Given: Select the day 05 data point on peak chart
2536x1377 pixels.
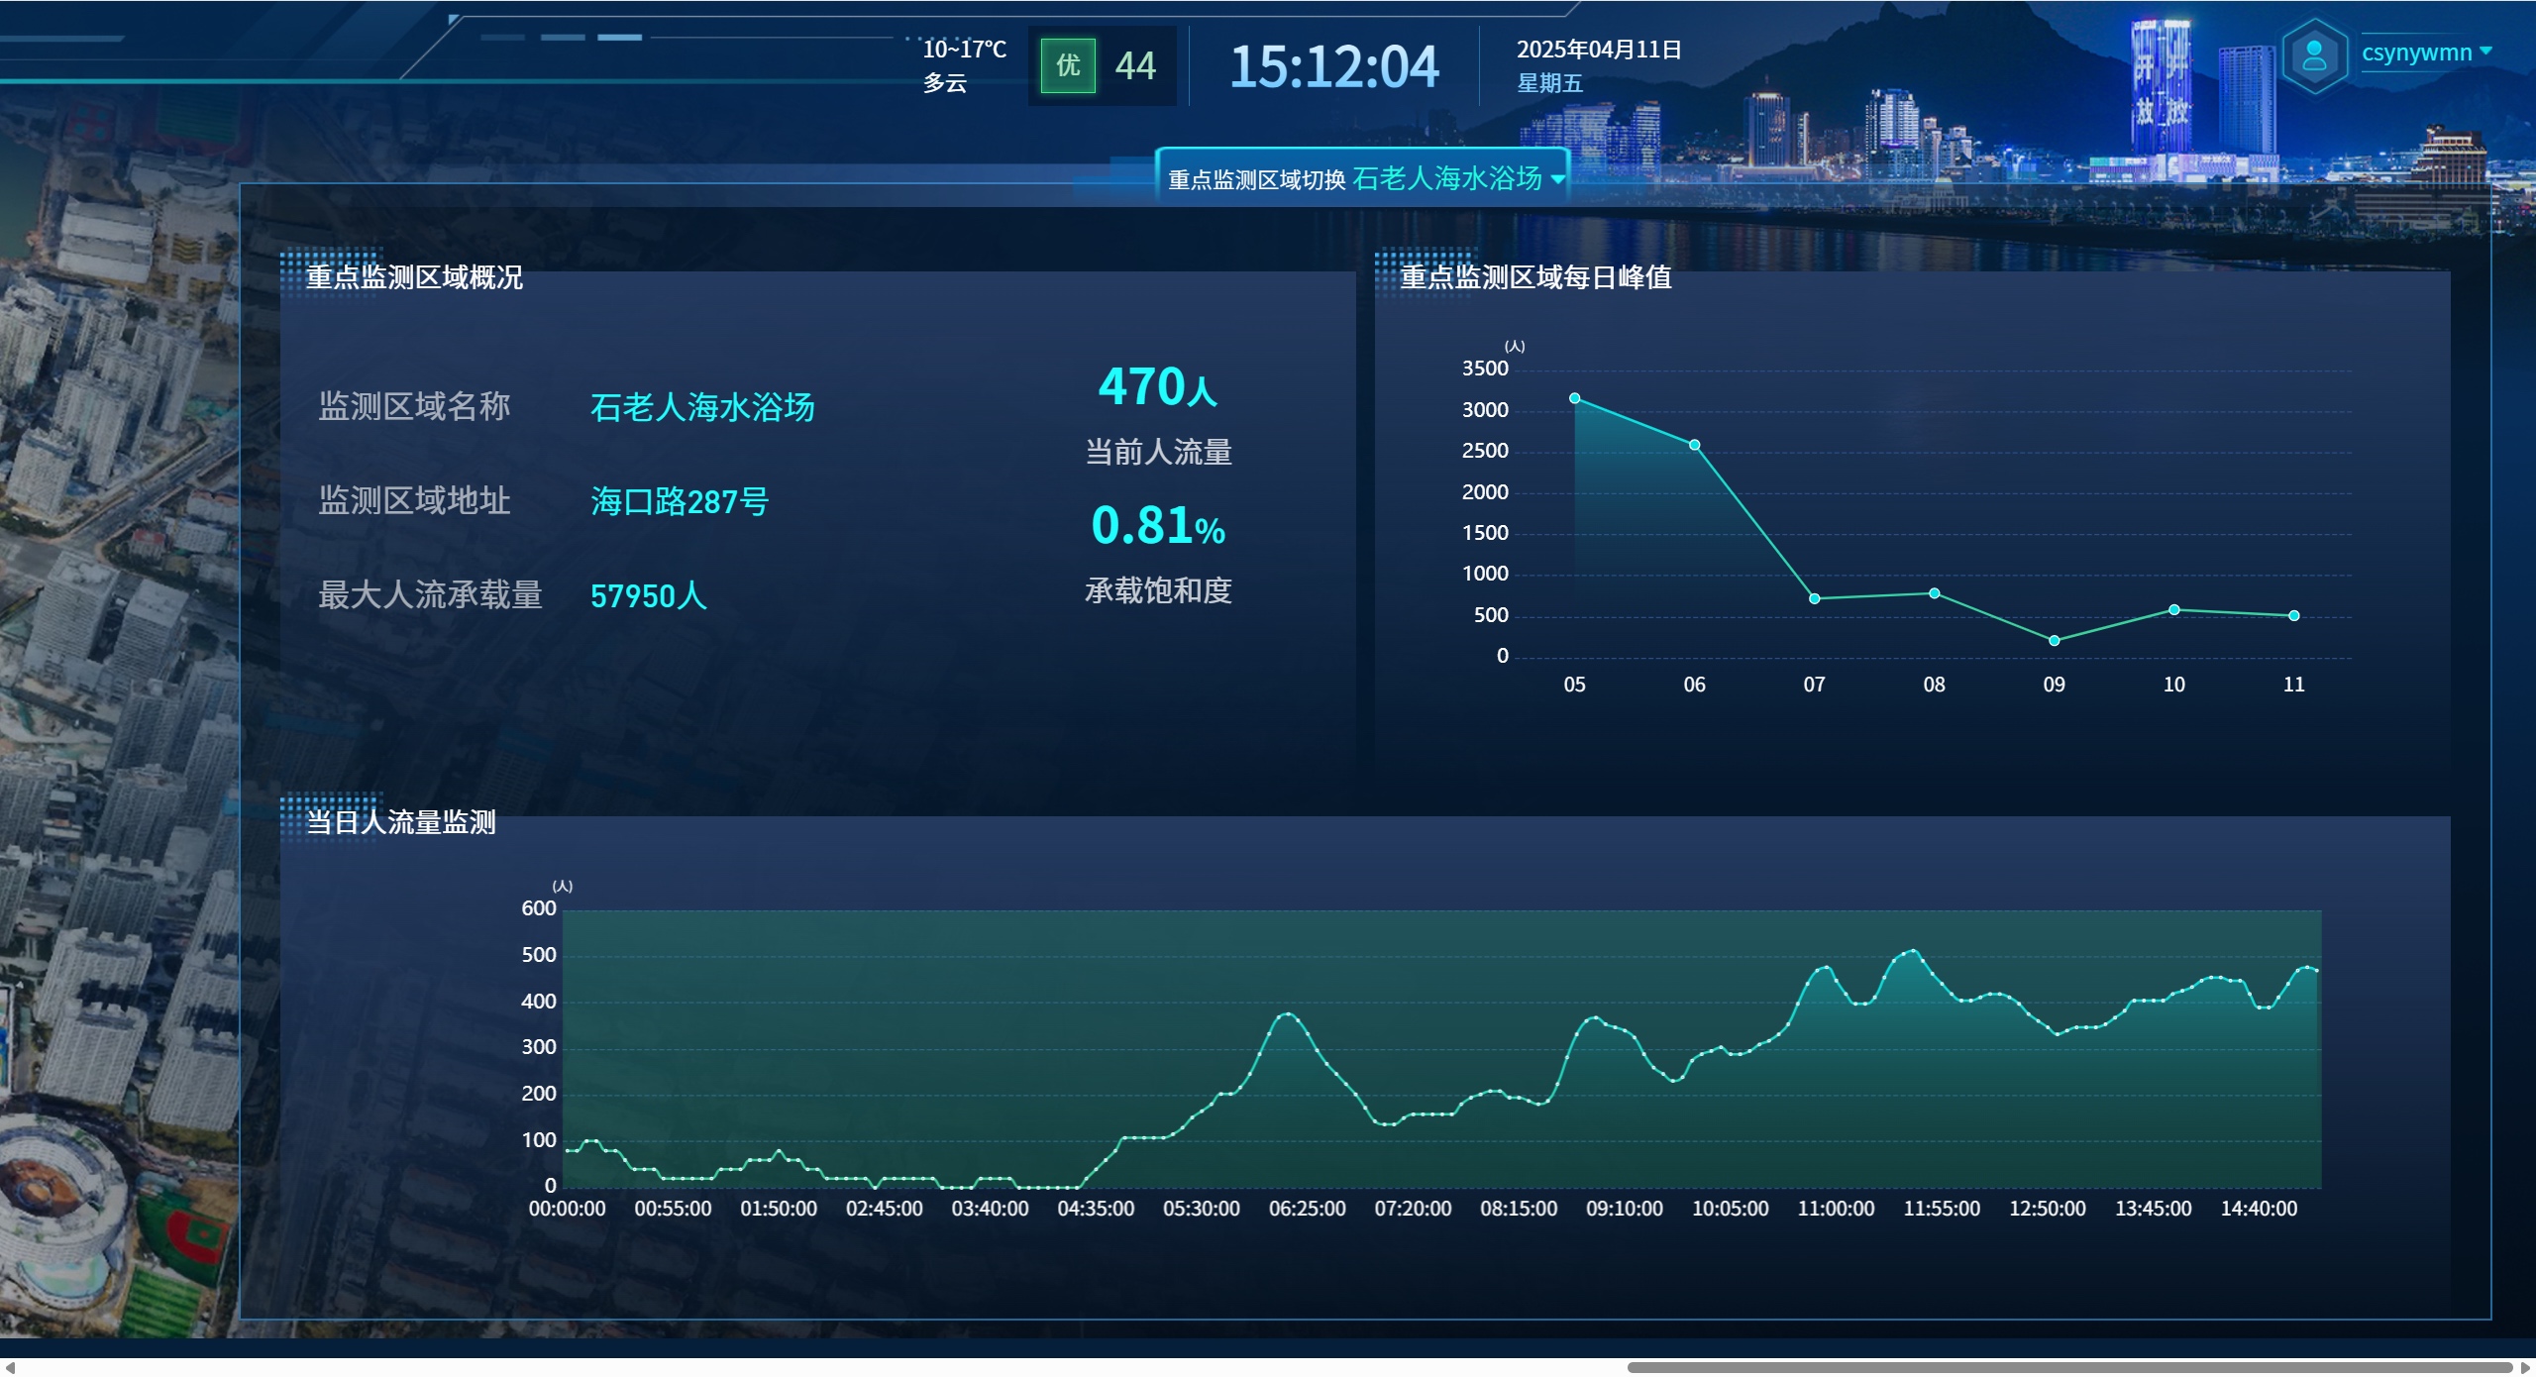Looking at the screenshot, I should (1574, 398).
